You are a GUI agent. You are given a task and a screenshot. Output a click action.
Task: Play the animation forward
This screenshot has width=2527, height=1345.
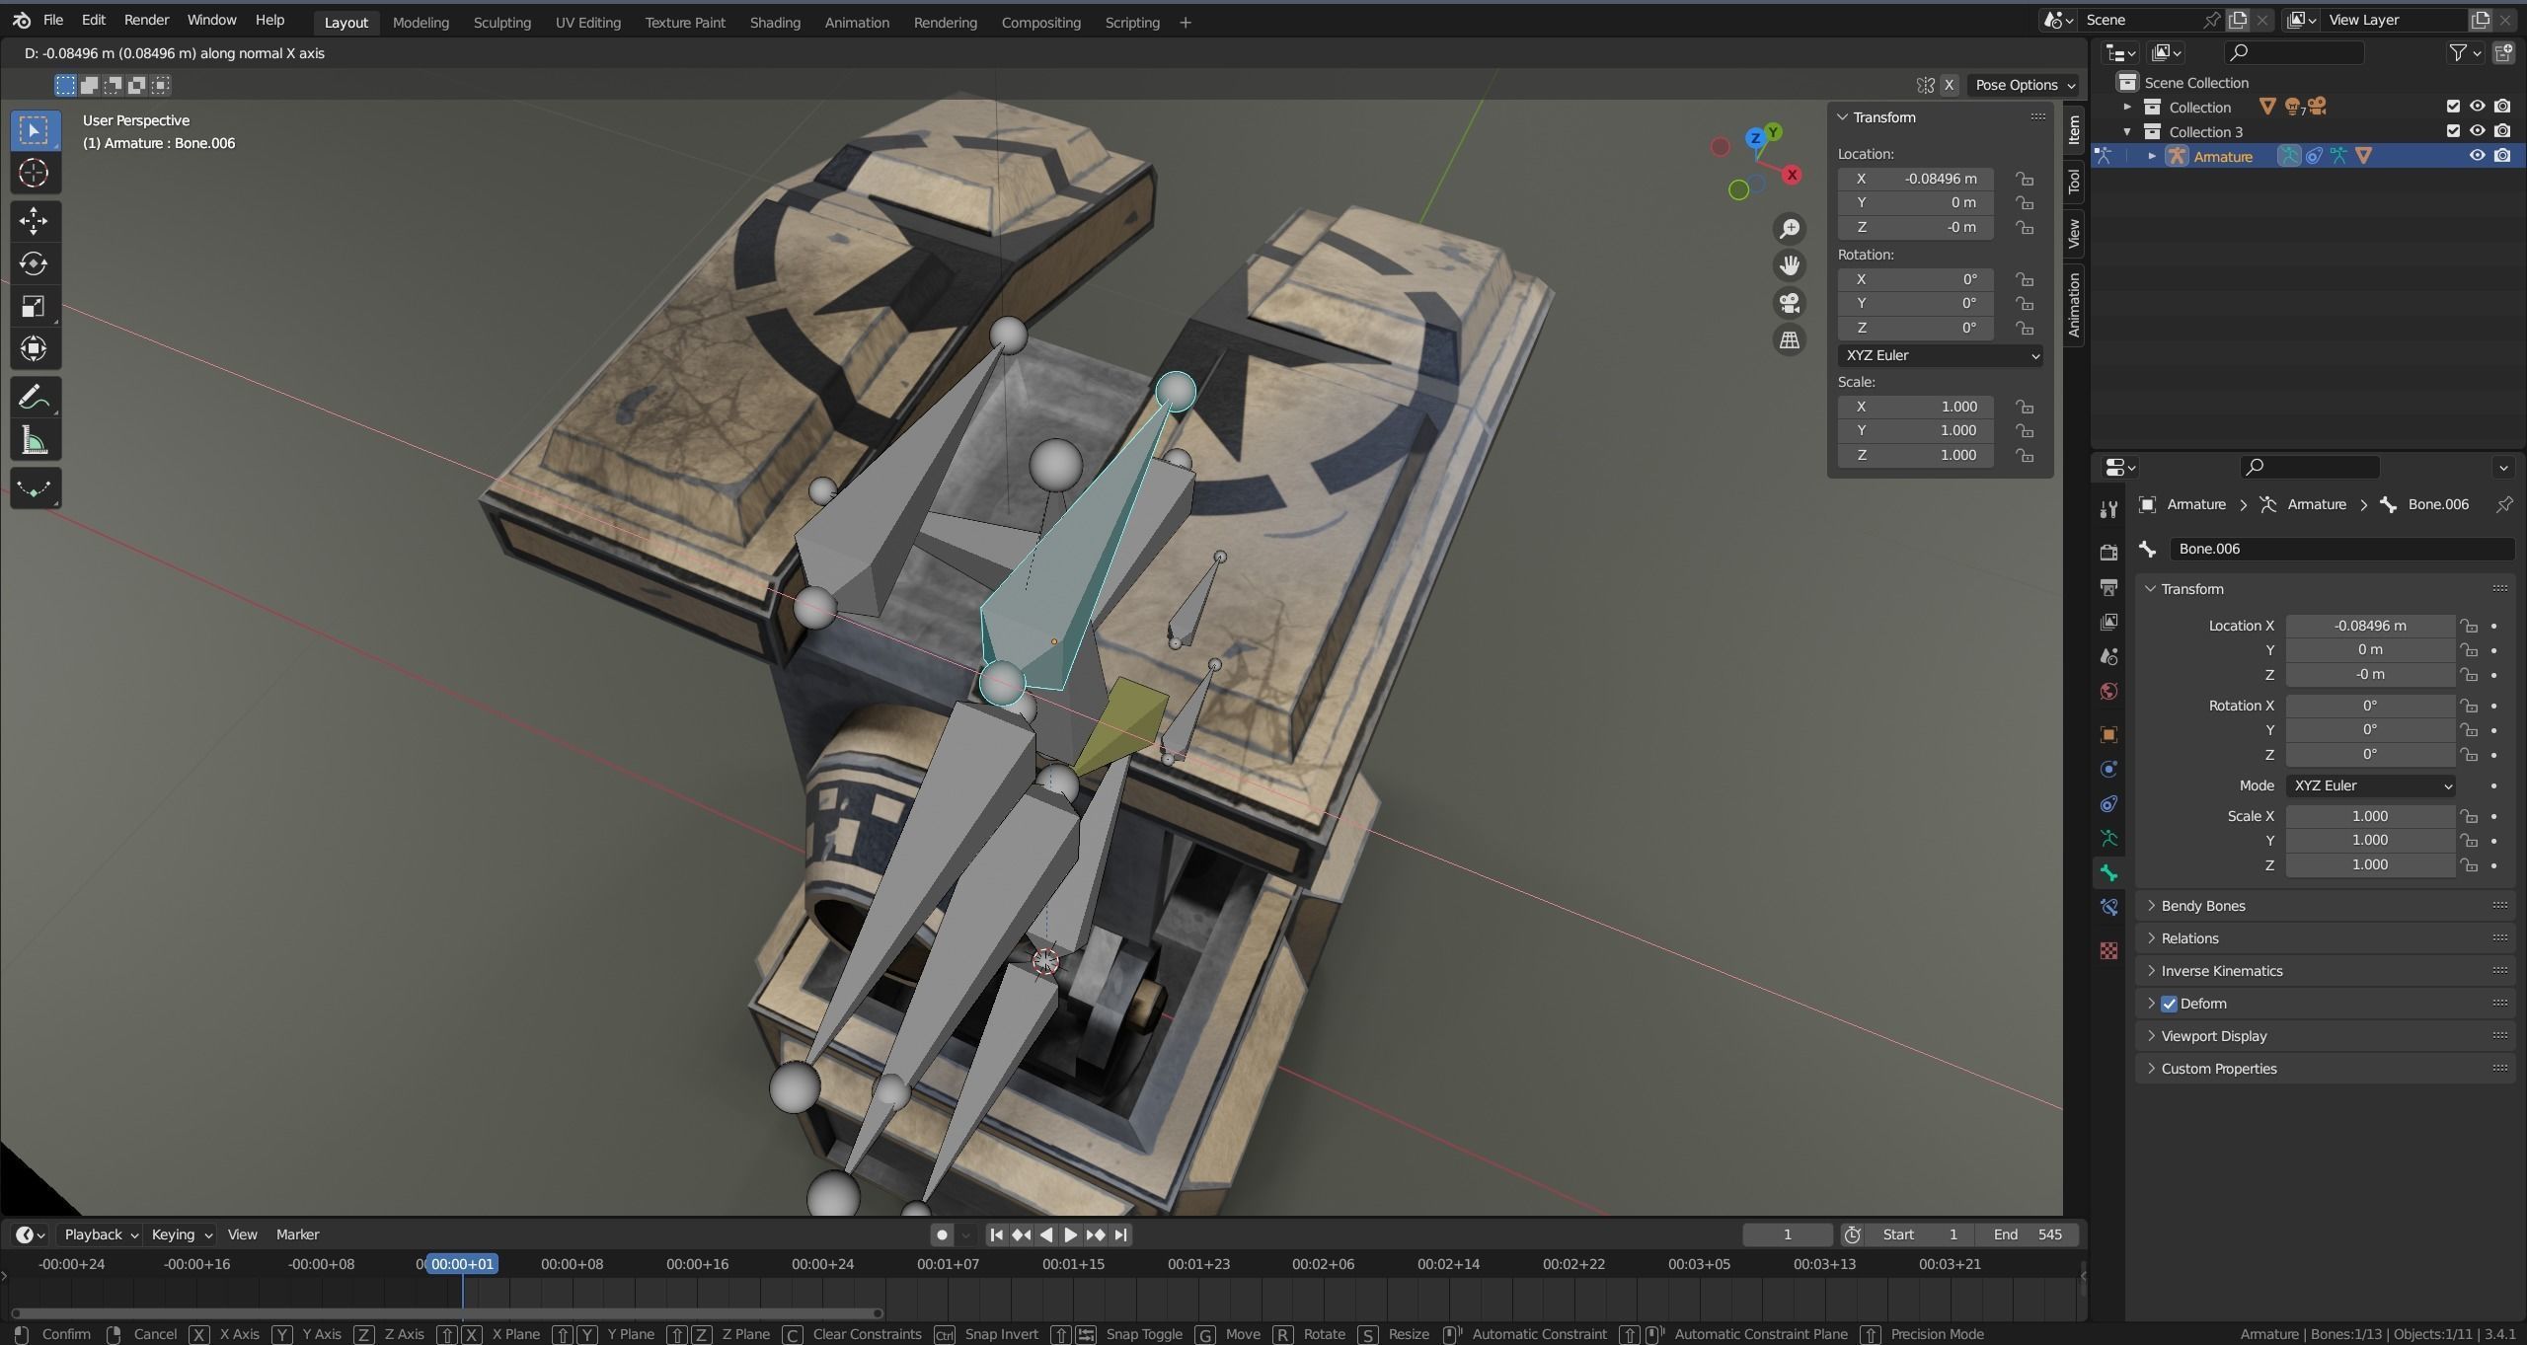click(1071, 1234)
